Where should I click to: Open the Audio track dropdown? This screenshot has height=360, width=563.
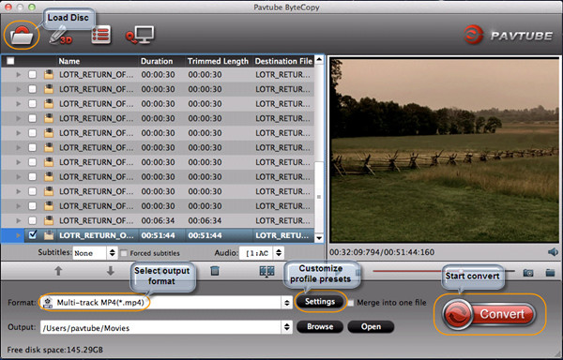pos(262,253)
